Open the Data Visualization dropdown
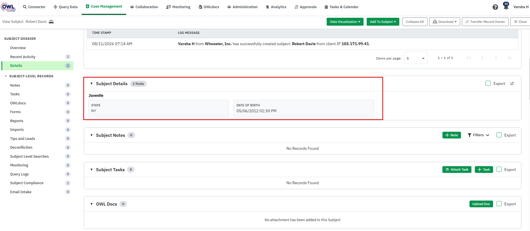Screen dimensions: 530x231 [x=345, y=22]
